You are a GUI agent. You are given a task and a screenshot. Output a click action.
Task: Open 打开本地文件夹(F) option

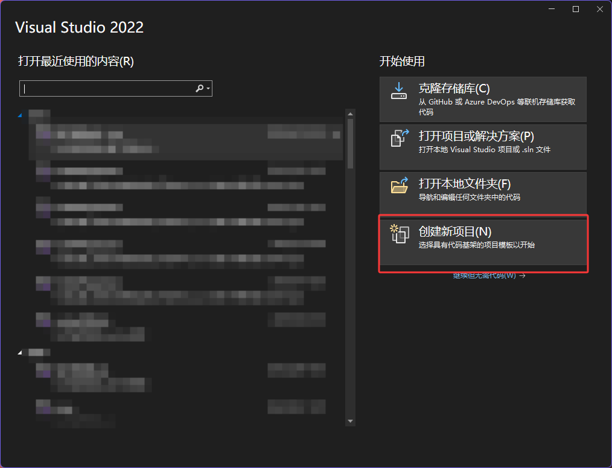(x=483, y=194)
